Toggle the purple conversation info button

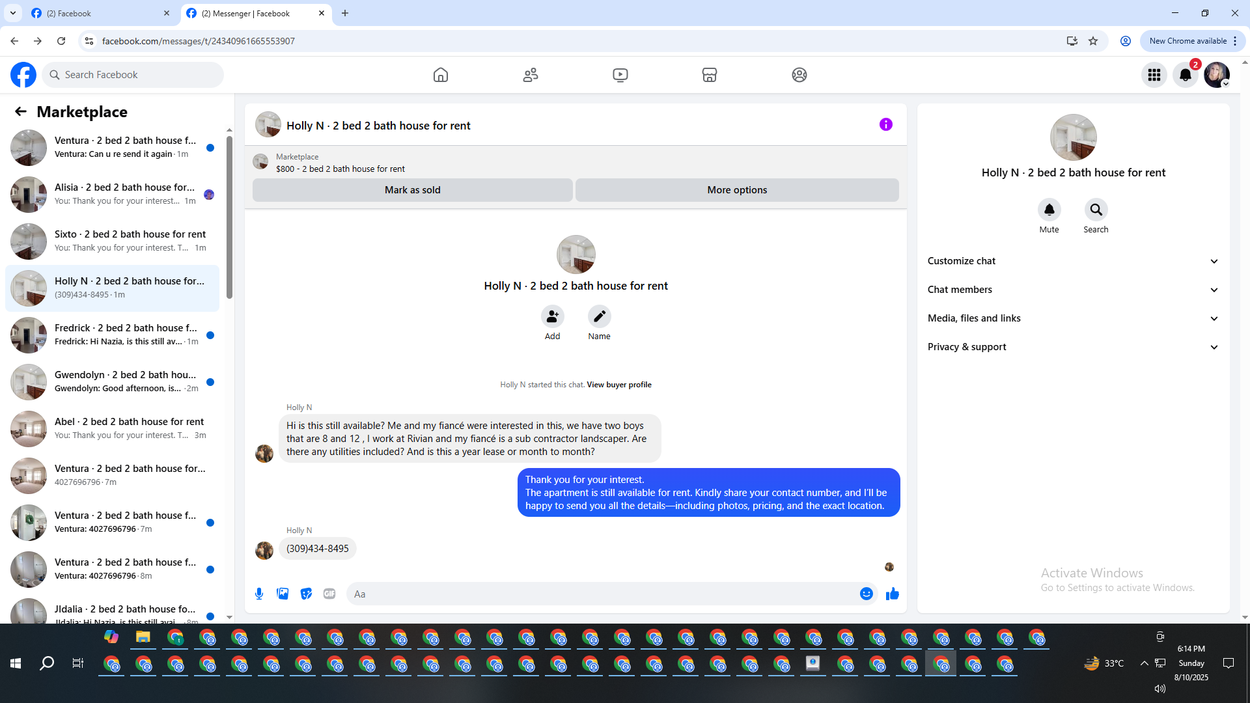pyautogui.click(x=885, y=124)
